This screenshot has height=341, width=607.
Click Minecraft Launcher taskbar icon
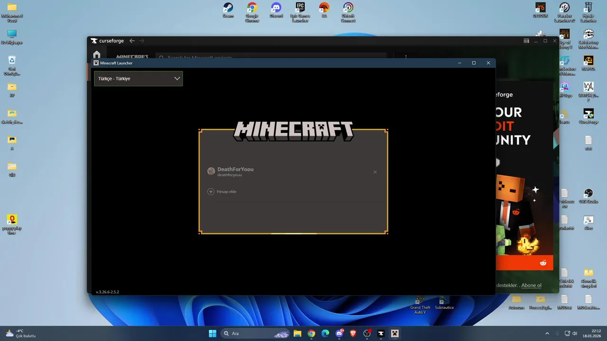click(x=395, y=333)
